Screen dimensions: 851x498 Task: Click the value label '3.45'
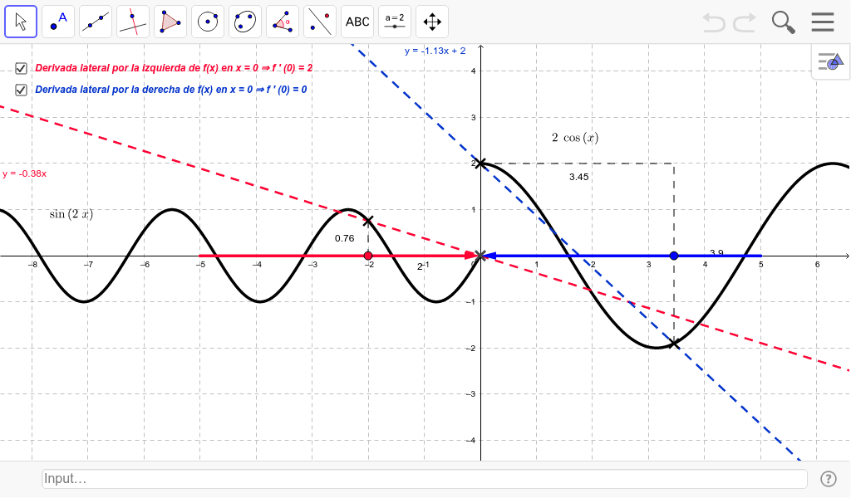[579, 177]
